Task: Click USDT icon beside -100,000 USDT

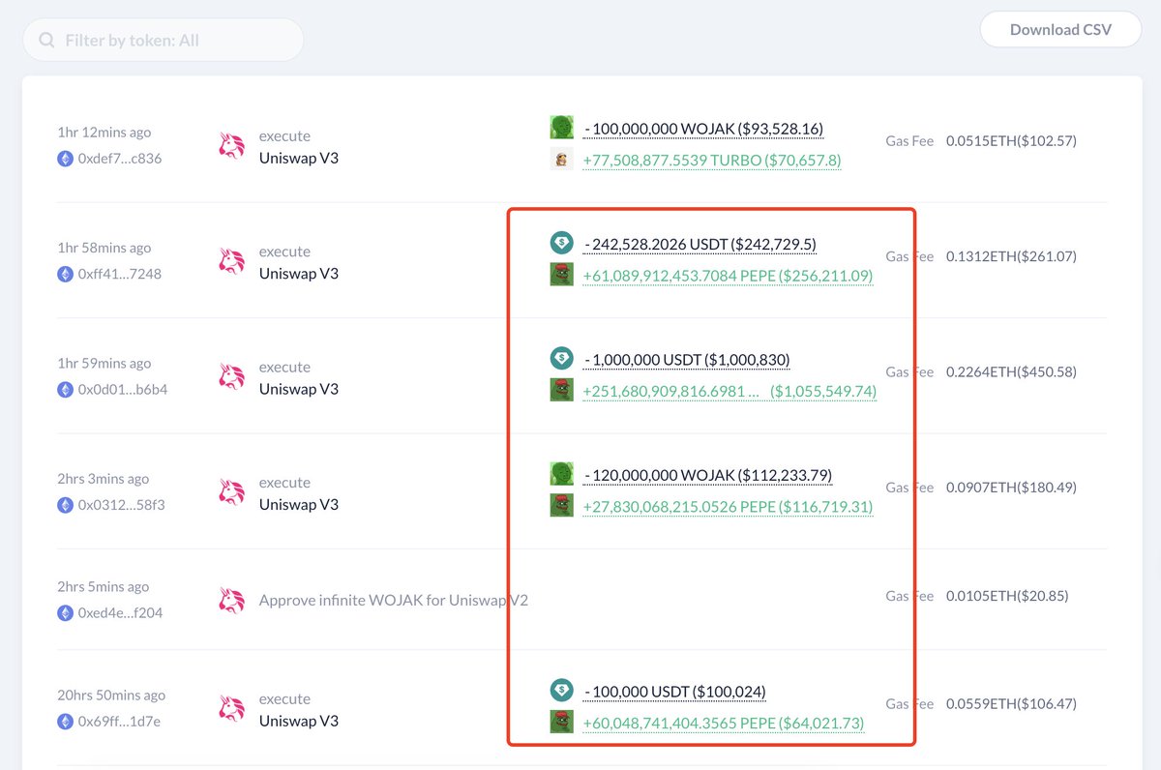Action: pos(562,691)
